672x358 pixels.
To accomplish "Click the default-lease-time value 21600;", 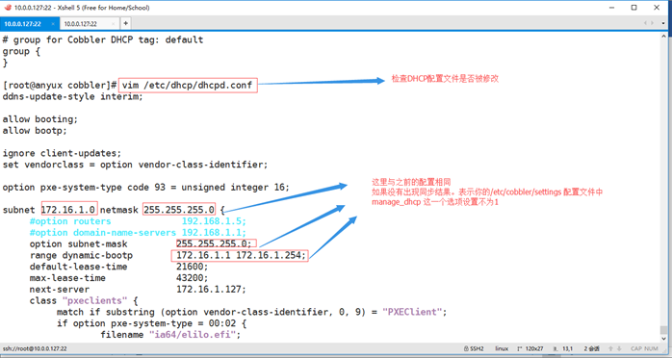I will (x=192, y=267).
